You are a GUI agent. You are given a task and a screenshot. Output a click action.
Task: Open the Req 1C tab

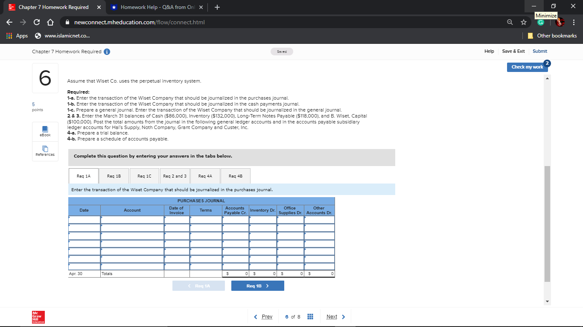click(144, 175)
